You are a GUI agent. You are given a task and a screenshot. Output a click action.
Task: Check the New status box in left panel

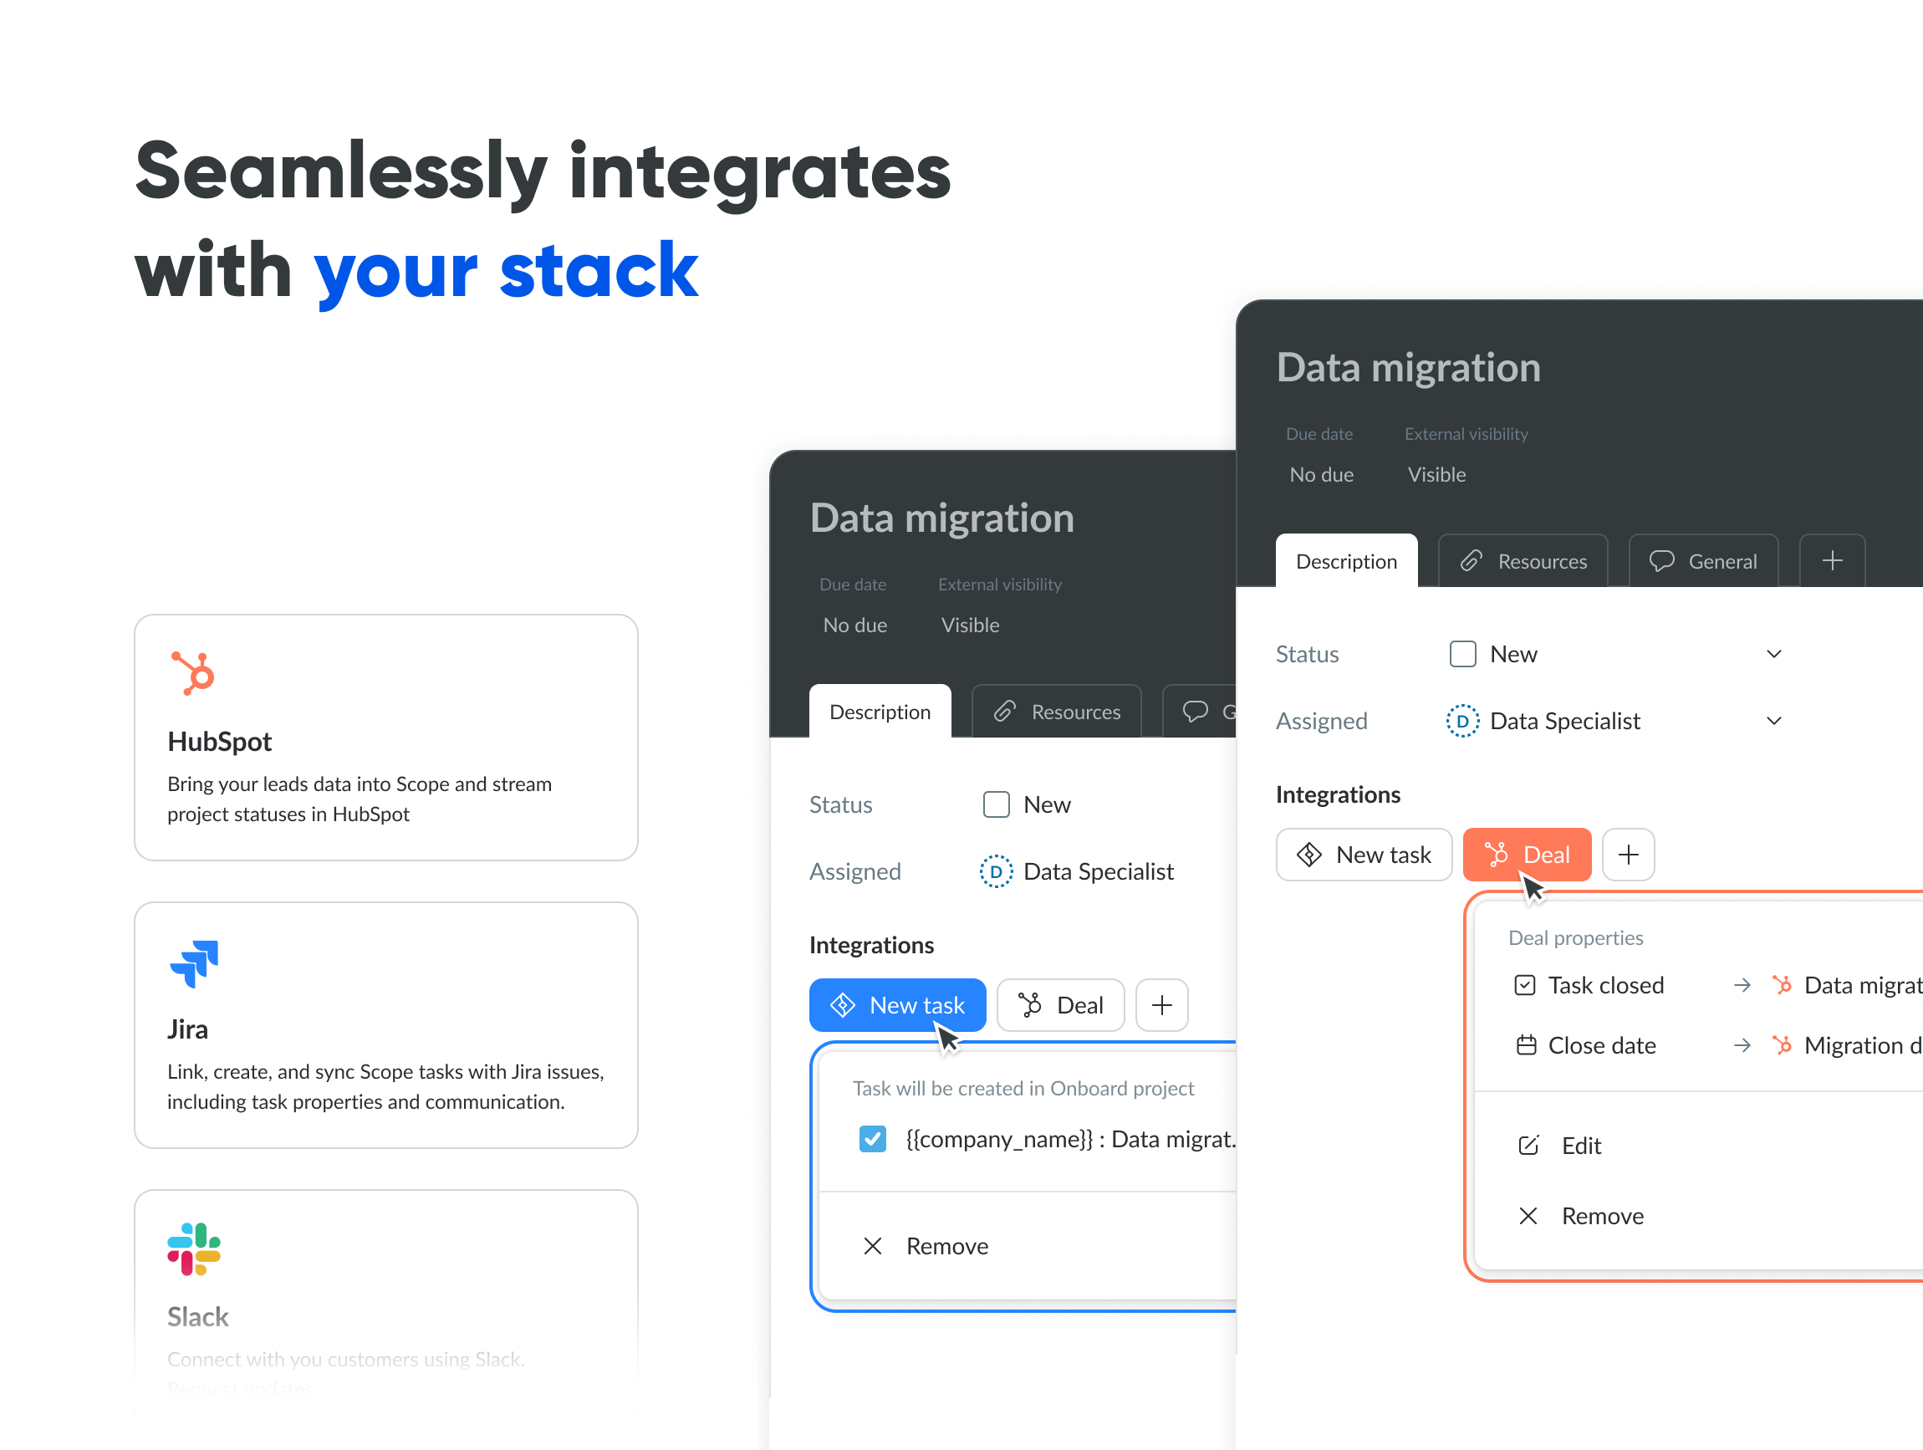(x=997, y=805)
